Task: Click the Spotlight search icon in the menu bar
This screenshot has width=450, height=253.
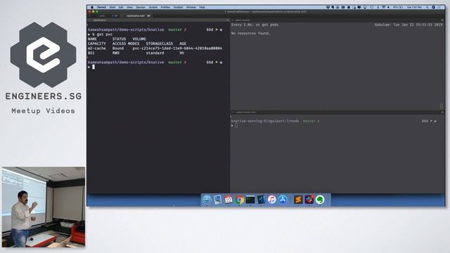Action: [x=427, y=7]
